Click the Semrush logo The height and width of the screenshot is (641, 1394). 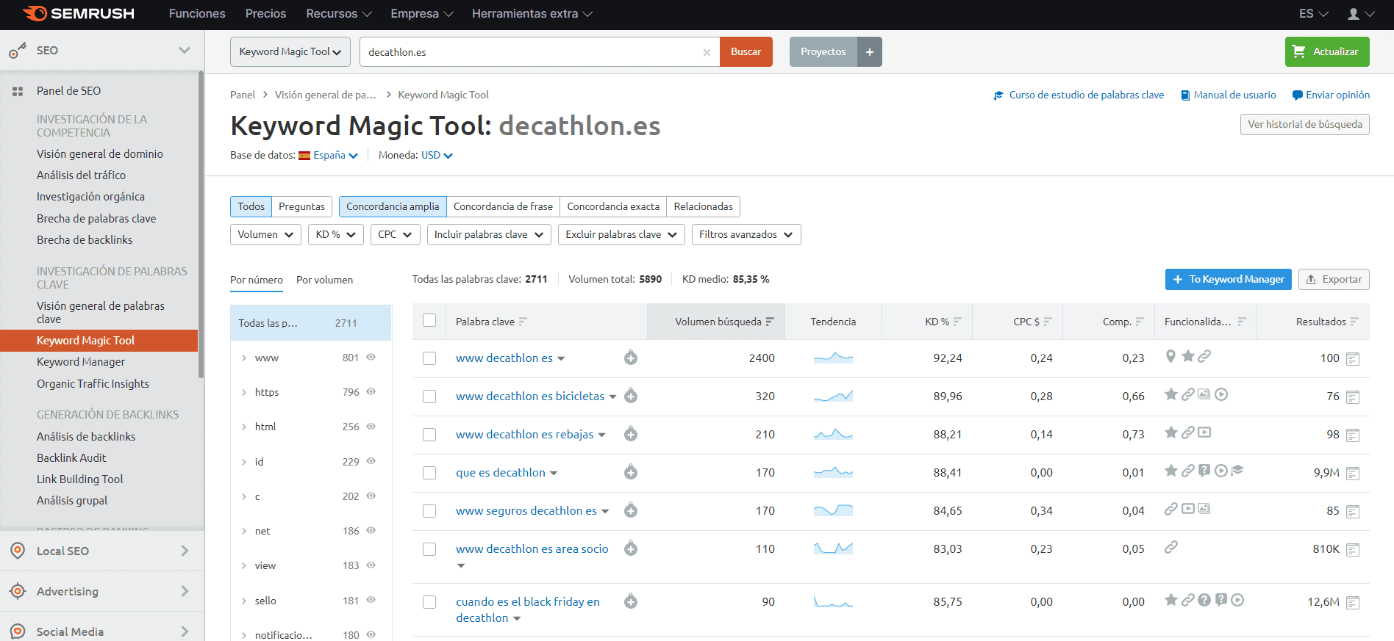pos(79,13)
